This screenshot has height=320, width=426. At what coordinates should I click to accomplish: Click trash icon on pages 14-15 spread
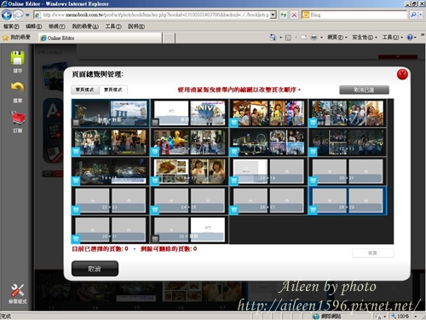pos(76,181)
